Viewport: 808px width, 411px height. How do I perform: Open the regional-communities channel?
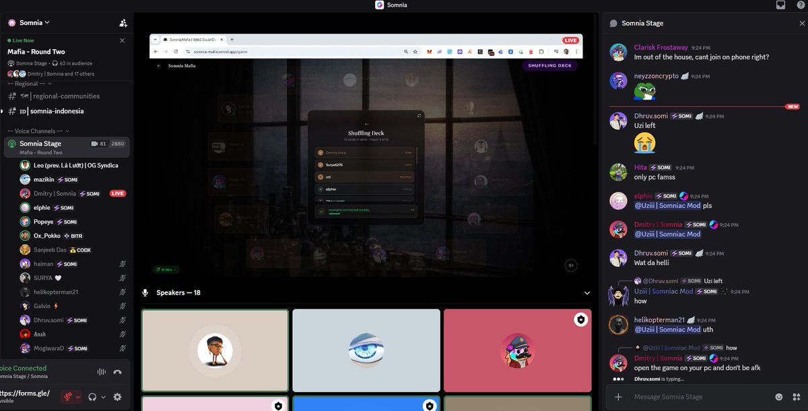pos(66,96)
